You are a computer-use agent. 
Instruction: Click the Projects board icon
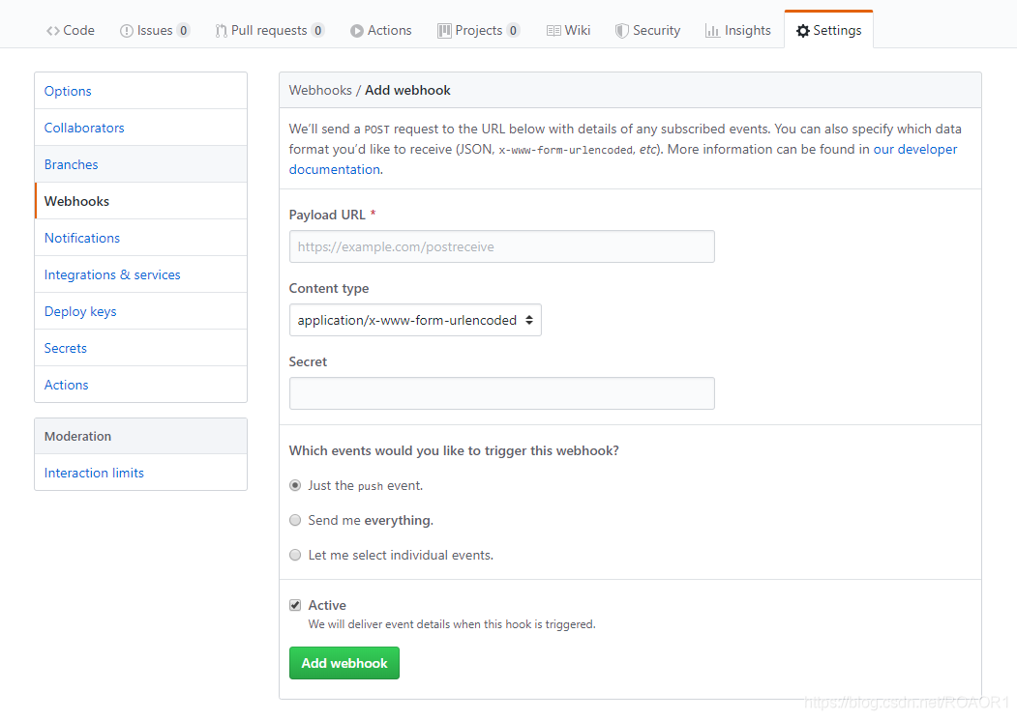click(444, 31)
